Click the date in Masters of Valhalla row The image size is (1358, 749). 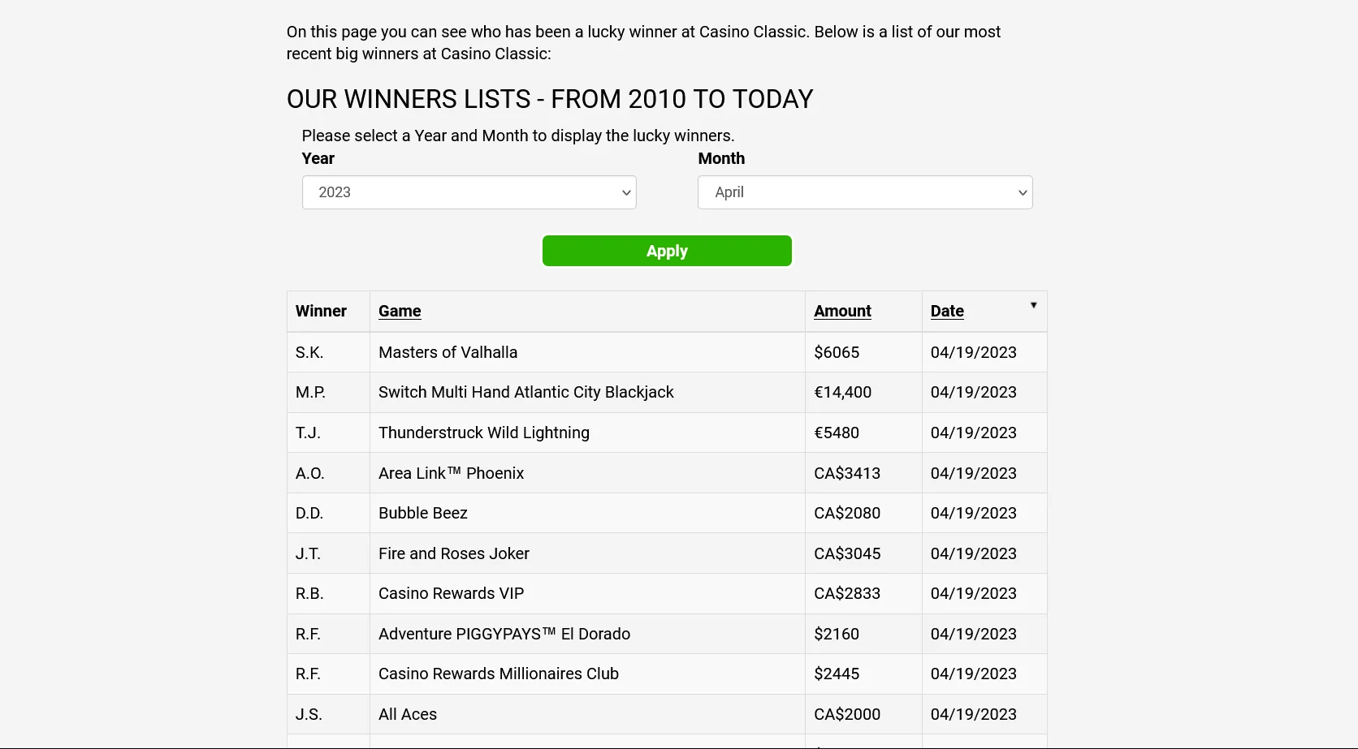(x=974, y=352)
